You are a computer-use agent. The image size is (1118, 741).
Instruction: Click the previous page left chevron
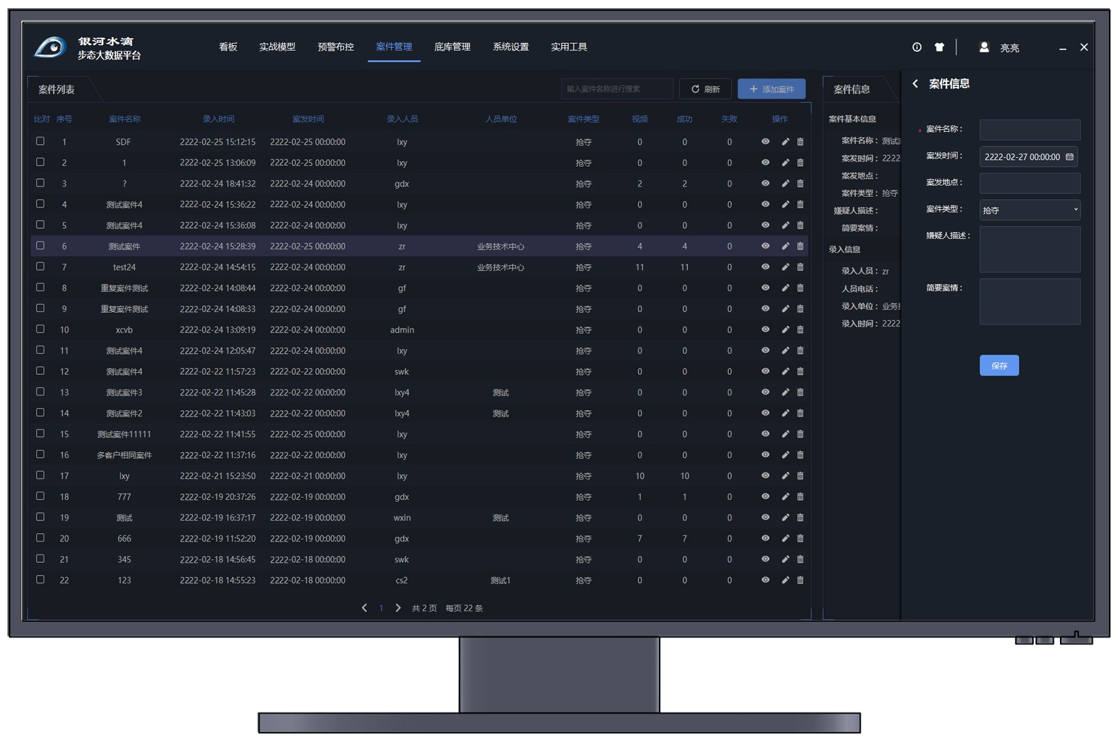(364, 608)
